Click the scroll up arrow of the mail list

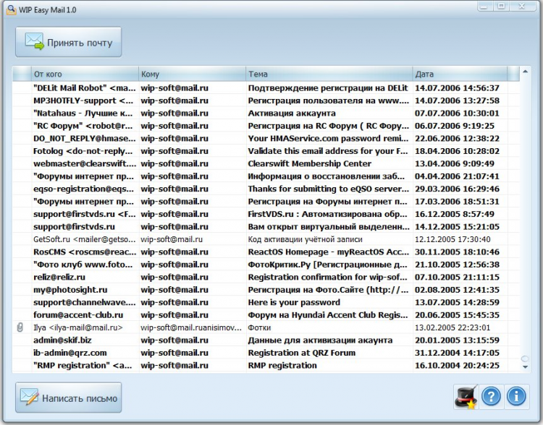[525, 72]
